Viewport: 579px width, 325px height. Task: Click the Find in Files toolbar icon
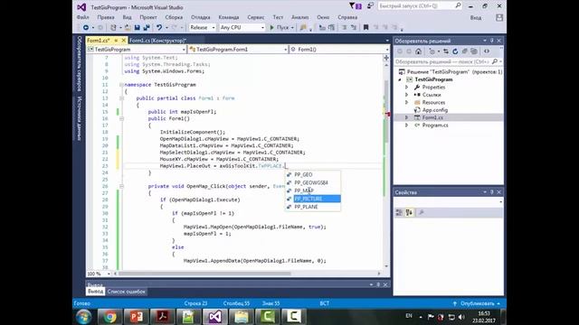point(303,28)
